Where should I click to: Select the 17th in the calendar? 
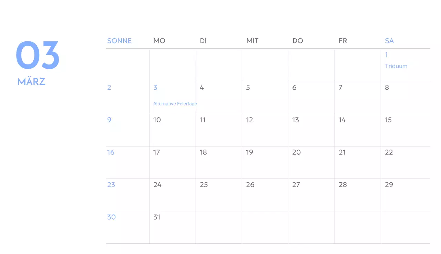[x=157, y=152]
